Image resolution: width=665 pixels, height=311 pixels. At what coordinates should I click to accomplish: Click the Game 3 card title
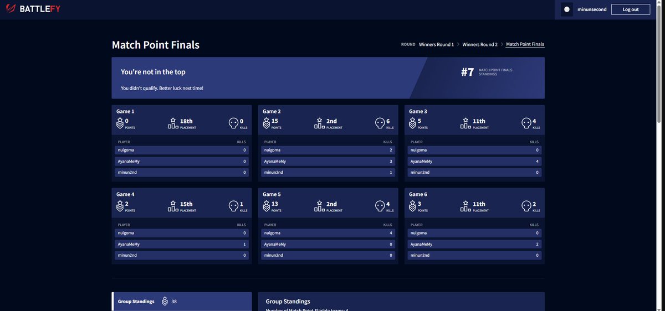coord(418,111)
